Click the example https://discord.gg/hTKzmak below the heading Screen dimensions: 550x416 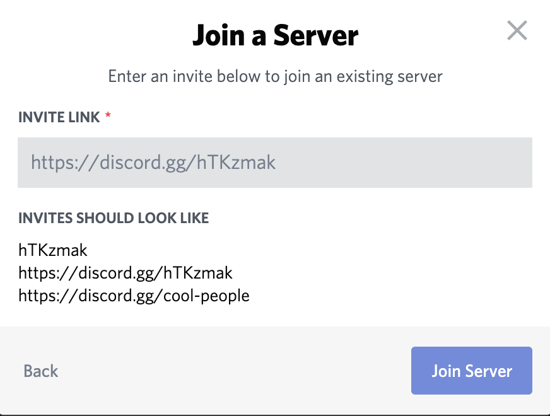[126, 273]
